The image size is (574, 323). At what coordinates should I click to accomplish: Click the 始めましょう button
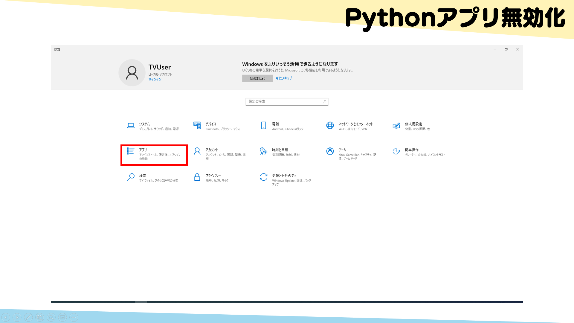tap(257, 78)
